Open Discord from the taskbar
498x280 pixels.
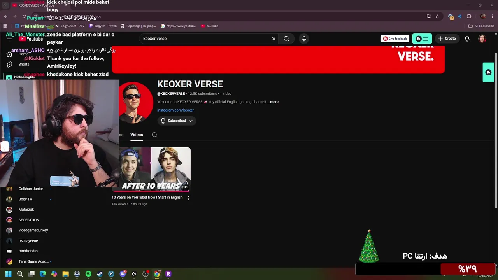[x=123, y=274]
